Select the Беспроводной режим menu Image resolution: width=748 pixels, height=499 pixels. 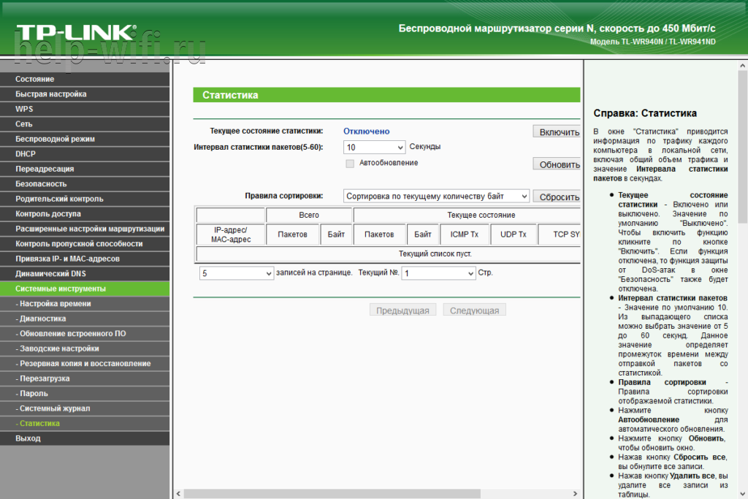[56, 139]
